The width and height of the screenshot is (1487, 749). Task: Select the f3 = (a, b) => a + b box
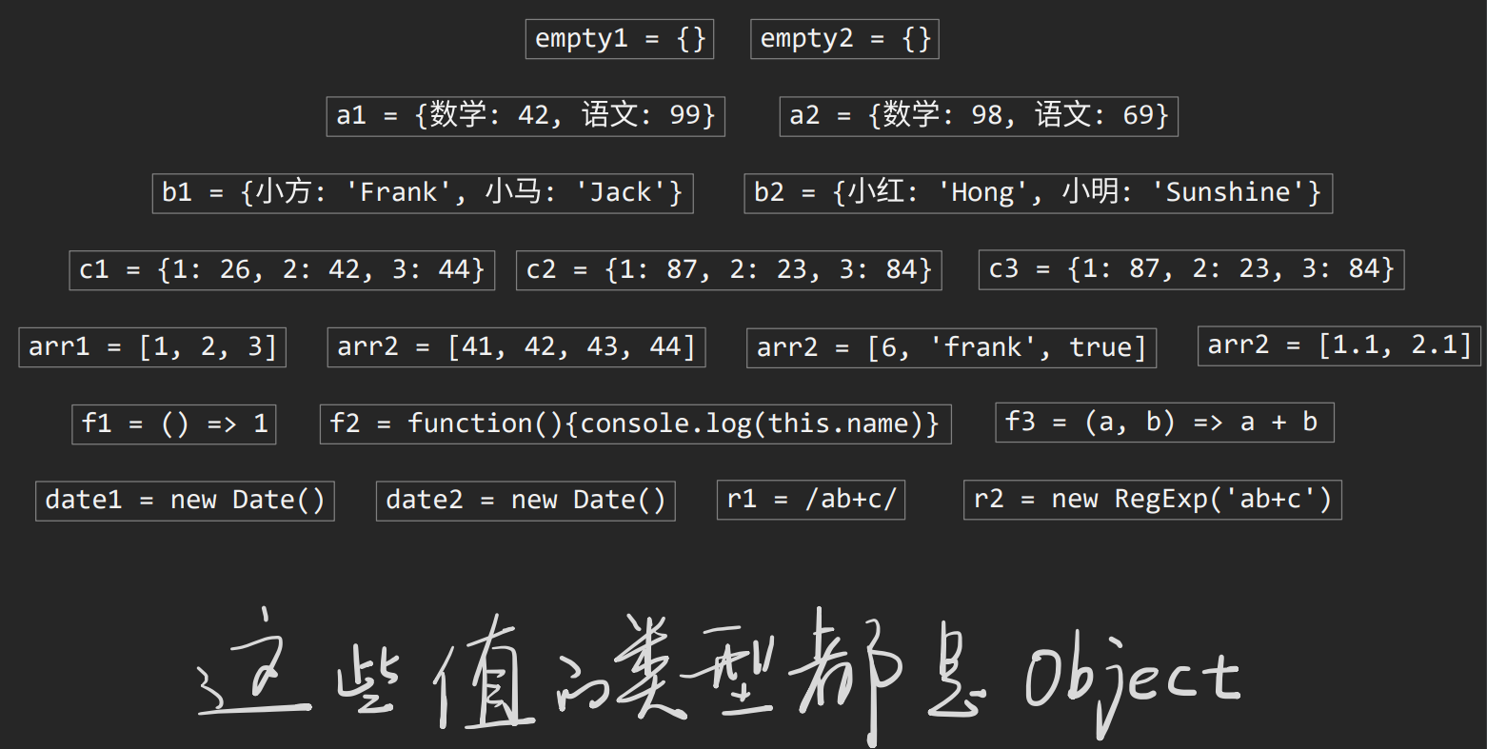click(x=1164, y=423)
